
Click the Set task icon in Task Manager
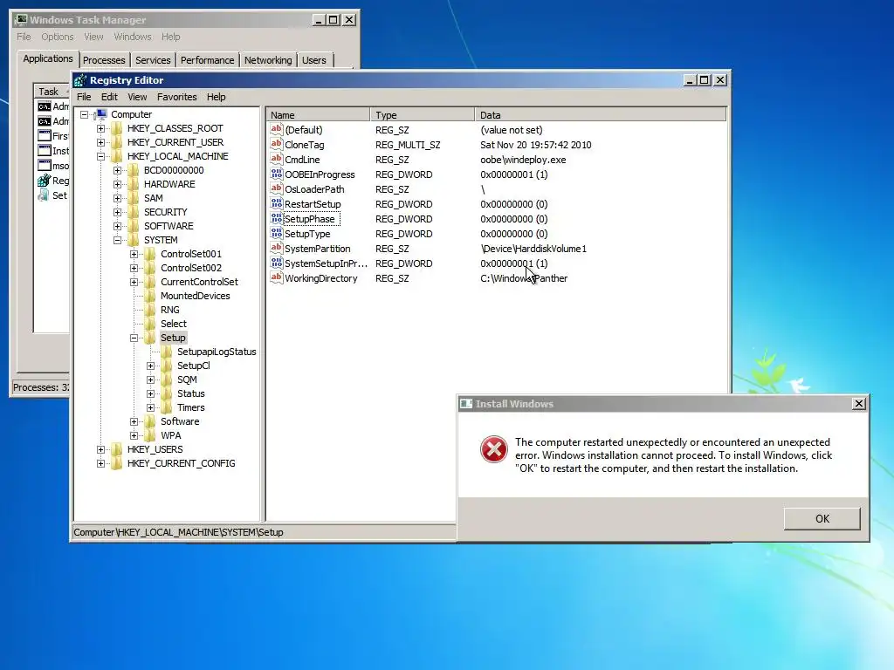tap(44, 195)
